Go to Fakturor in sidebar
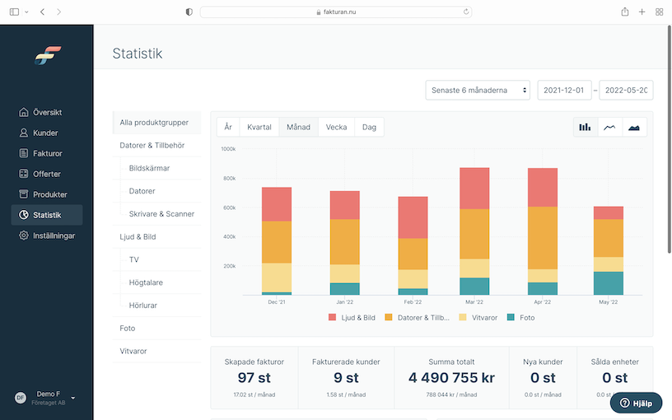The width and height of the screenshot is (672, 420). pos(47,153)
